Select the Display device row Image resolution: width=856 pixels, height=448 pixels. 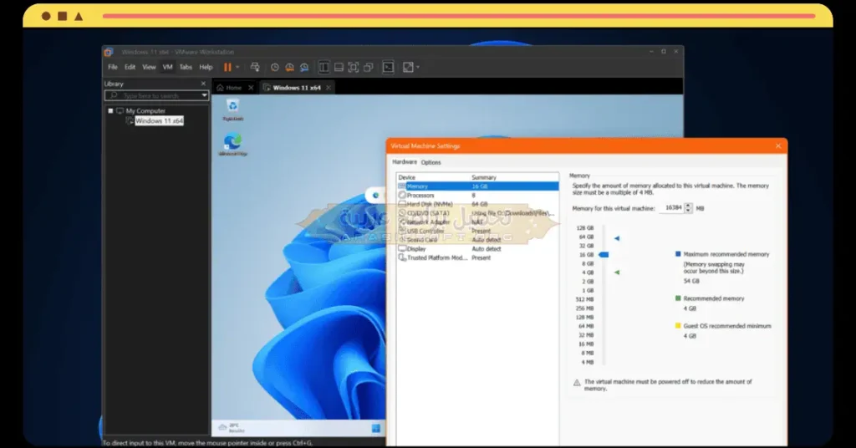click(478, 249)
